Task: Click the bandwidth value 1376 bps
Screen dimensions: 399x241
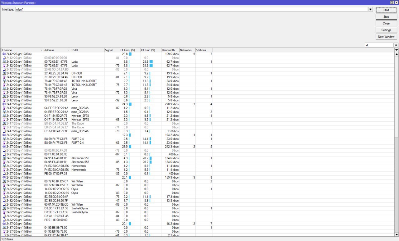Action: coord(173,131)
